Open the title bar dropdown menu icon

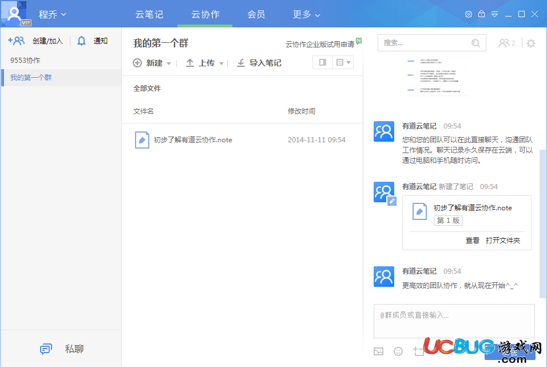[x=495, y=14]
